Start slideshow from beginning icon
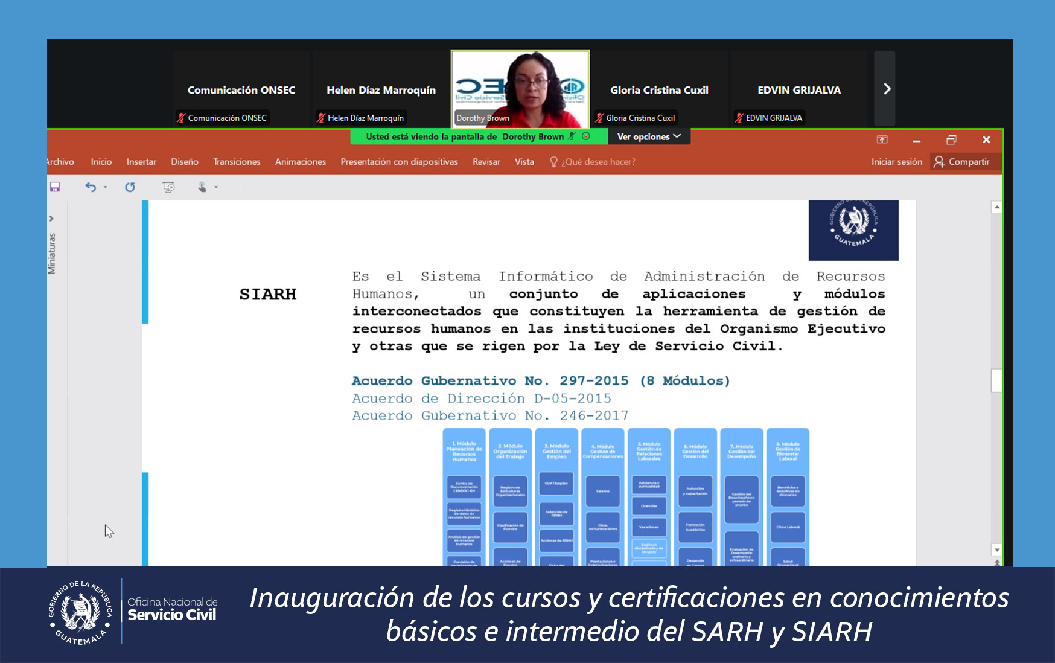This screenshot has height=663, width=1055. tap(168, 187)
